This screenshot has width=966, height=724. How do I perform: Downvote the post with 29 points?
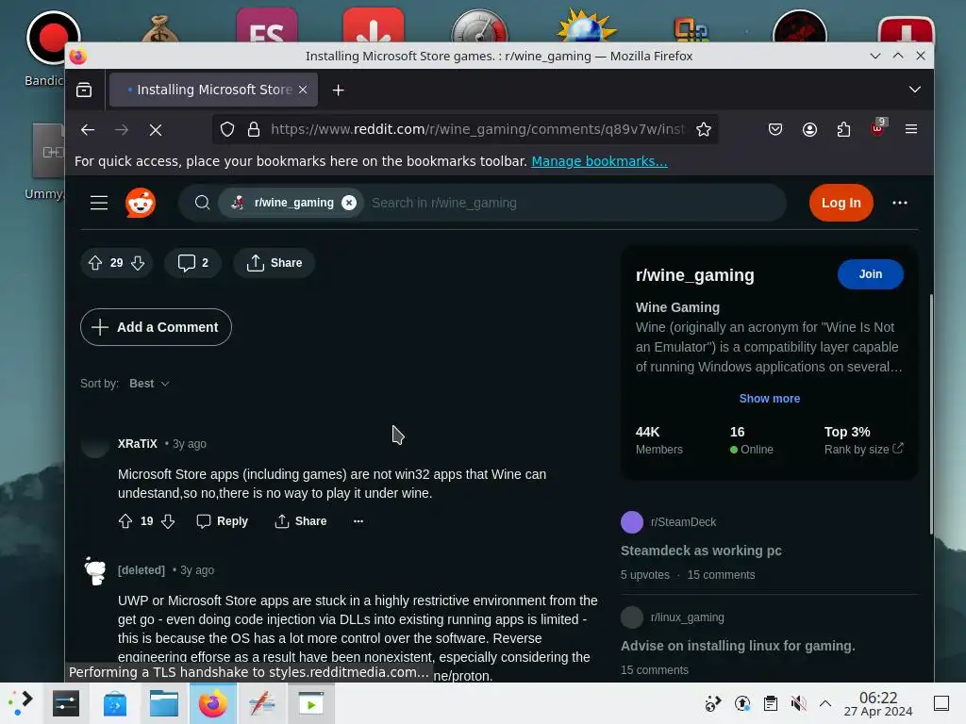[x=138, y=263]
